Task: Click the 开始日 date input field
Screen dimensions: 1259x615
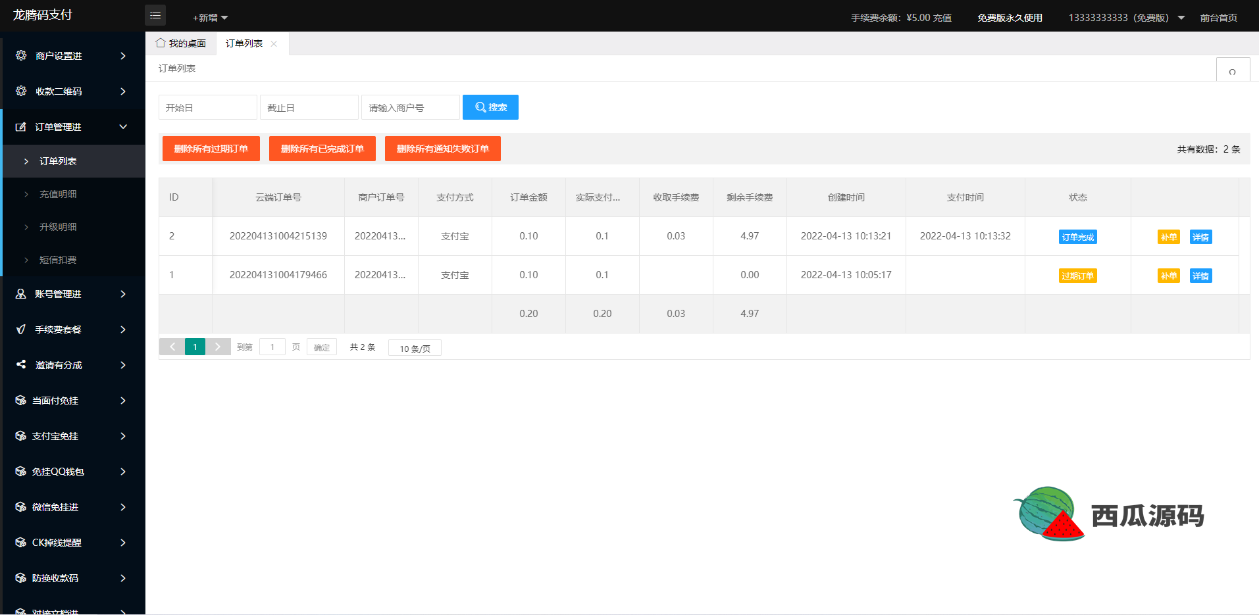Action: point(207,107)
